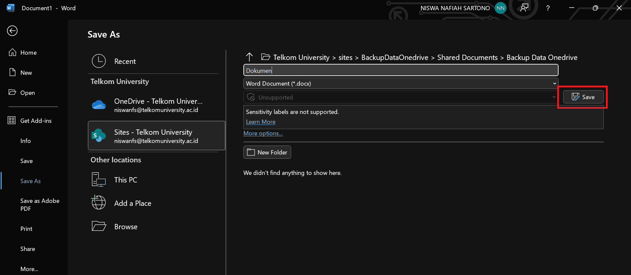Open the NN account avatar

tap(501, 8)
